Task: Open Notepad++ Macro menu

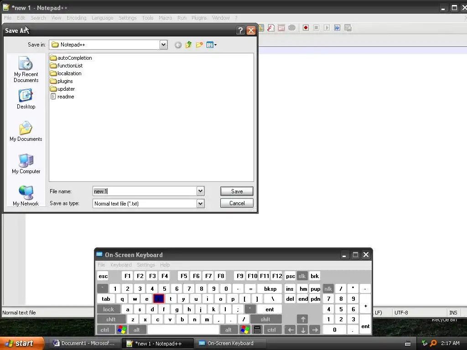Action: (165, 18)
